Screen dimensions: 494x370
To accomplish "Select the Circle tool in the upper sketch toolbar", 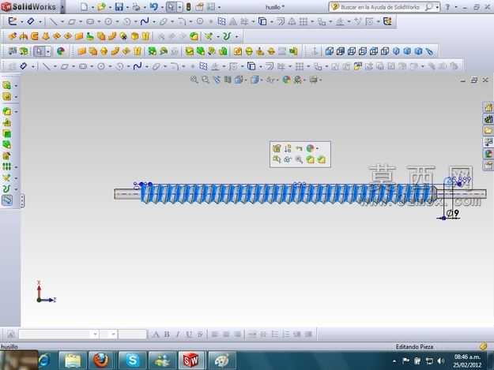I will click(108, 21).
